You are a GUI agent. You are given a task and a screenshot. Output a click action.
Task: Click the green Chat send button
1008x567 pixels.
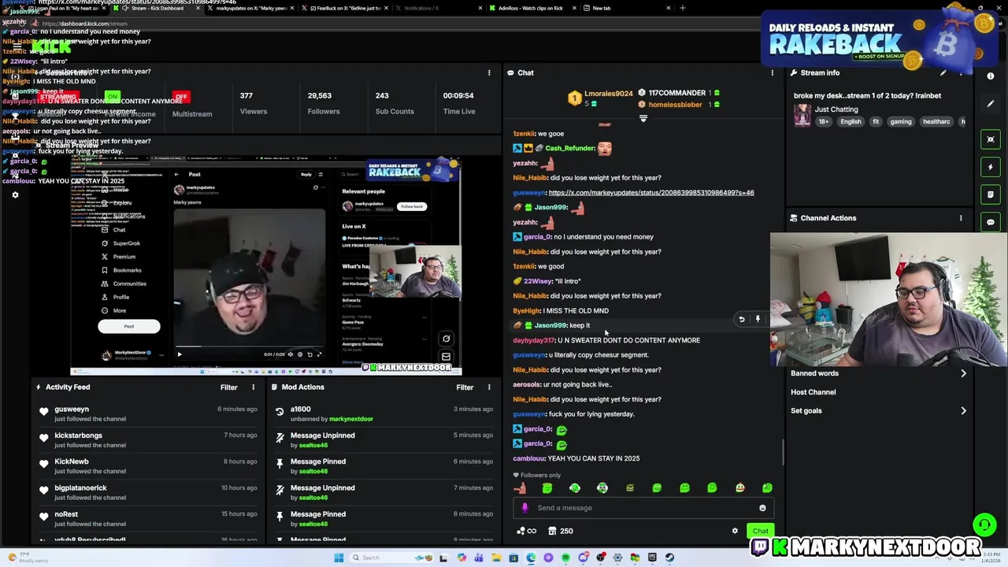coord(760,531)
